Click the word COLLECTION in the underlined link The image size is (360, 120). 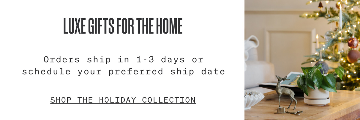tap(169, 100)
